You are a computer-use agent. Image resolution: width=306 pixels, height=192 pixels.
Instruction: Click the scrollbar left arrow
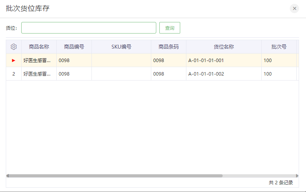coord(7,176)
